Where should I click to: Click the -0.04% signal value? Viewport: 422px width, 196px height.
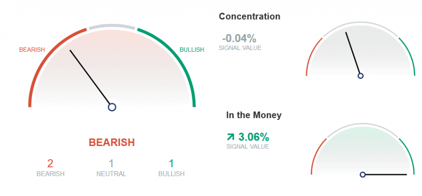239,39
